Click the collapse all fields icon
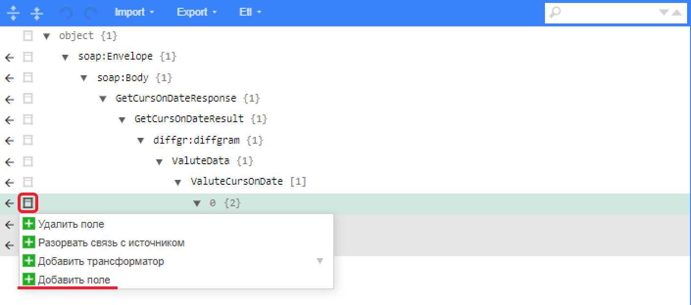 37,13
